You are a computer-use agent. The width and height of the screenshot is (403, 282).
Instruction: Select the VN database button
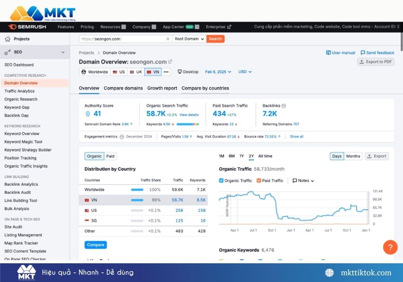point(153,72)
